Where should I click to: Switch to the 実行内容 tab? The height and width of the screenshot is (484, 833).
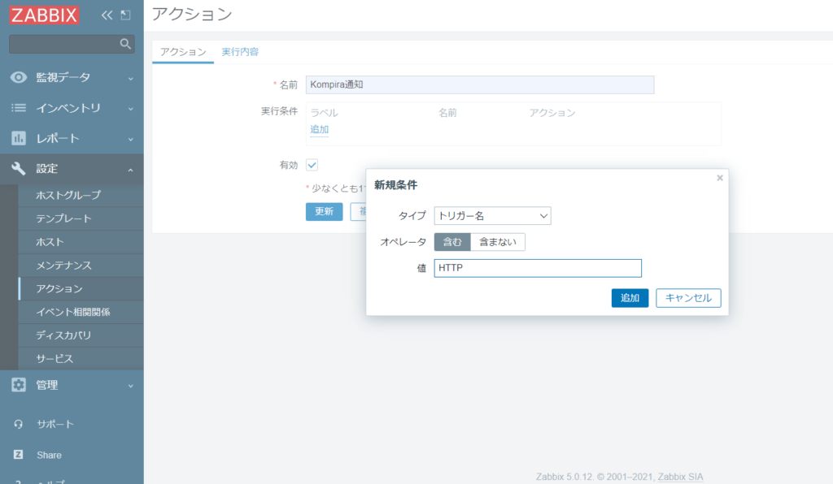239,50
